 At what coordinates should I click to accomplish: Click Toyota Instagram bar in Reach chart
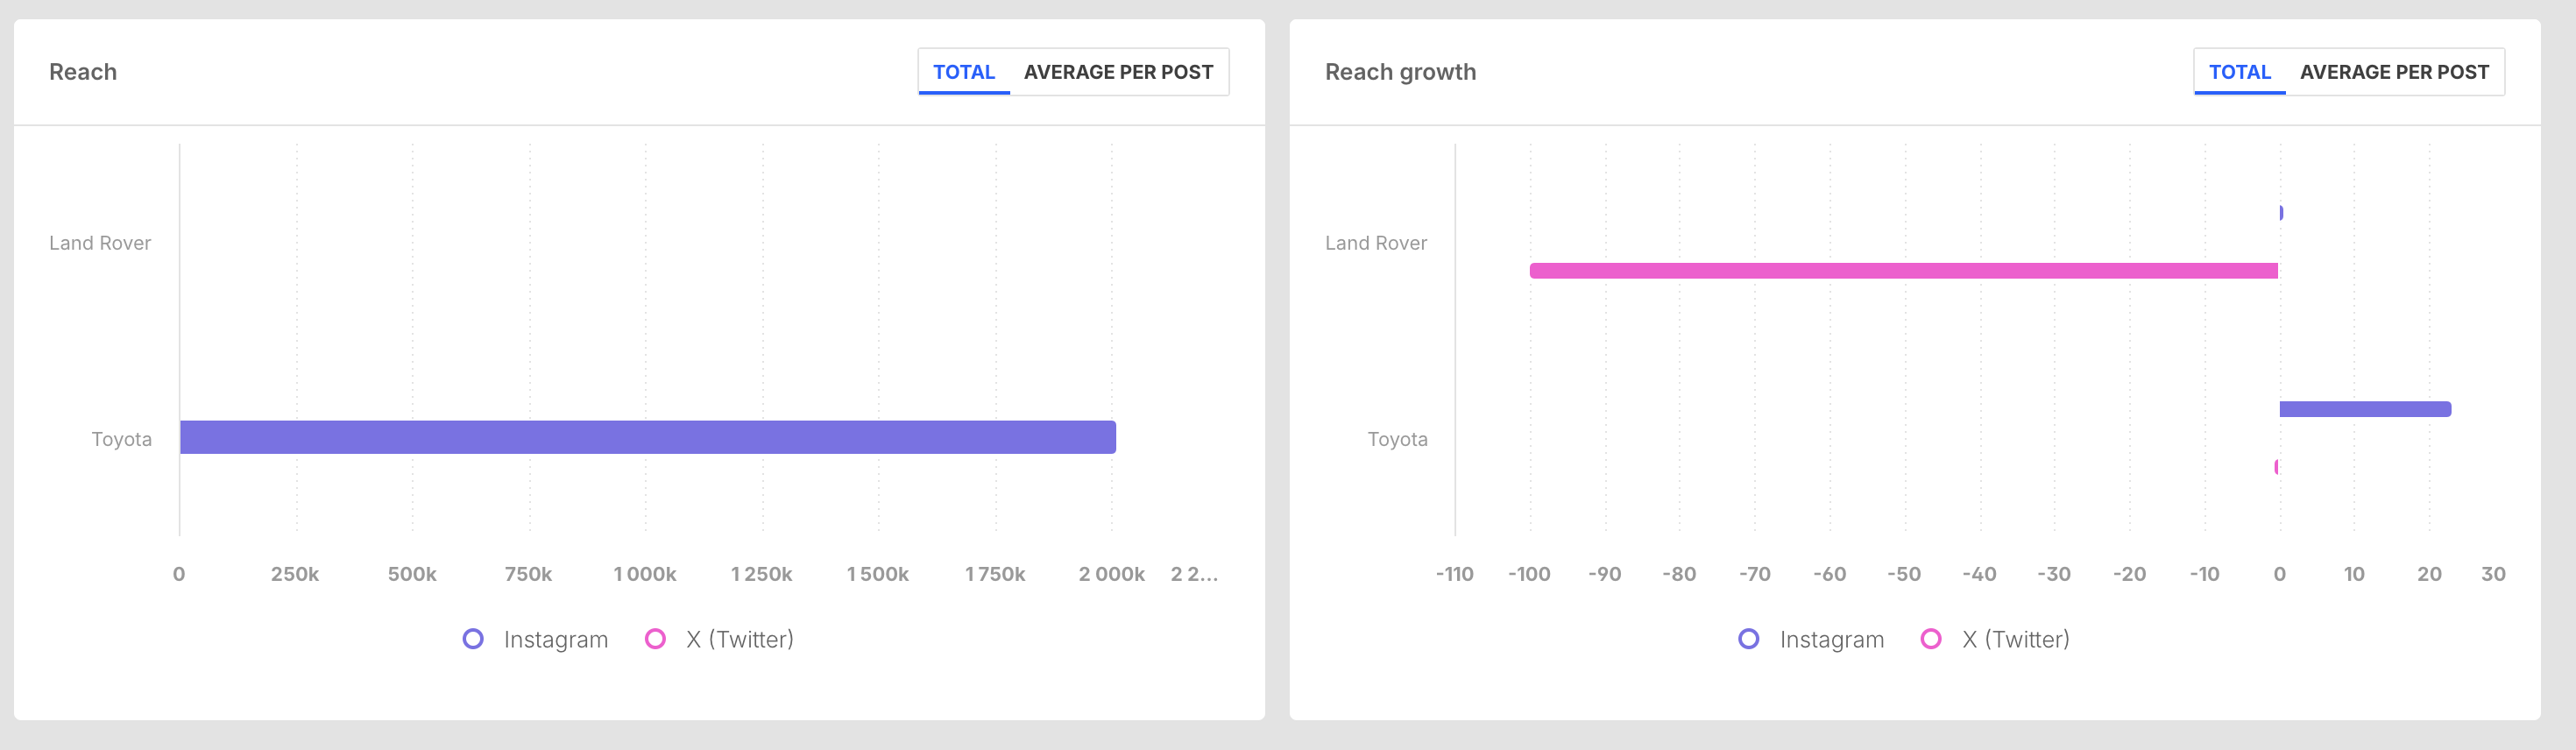(x=648, y=437)
